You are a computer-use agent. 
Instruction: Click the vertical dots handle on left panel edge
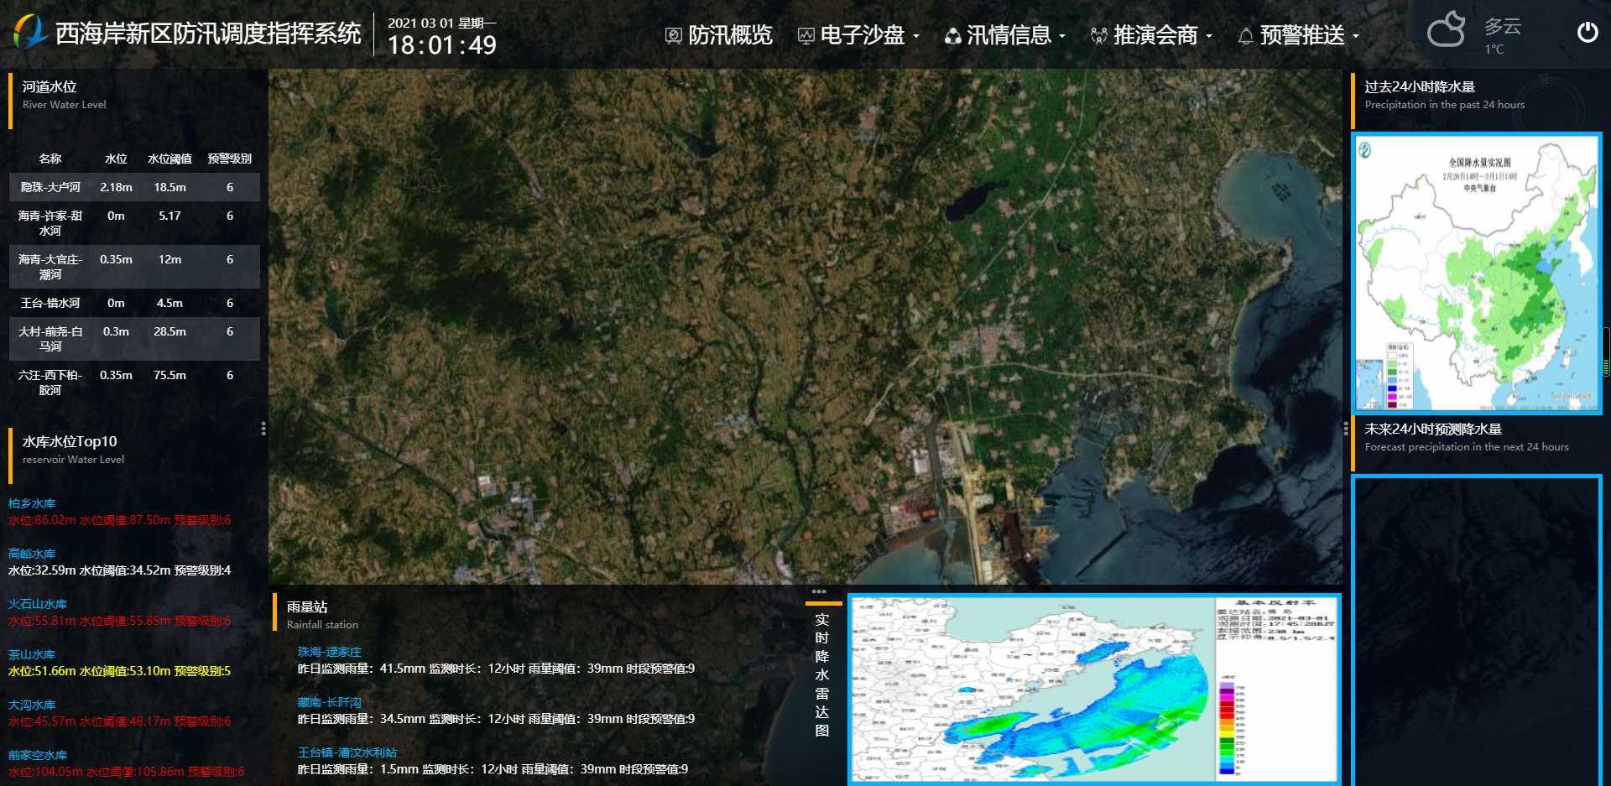263,429
